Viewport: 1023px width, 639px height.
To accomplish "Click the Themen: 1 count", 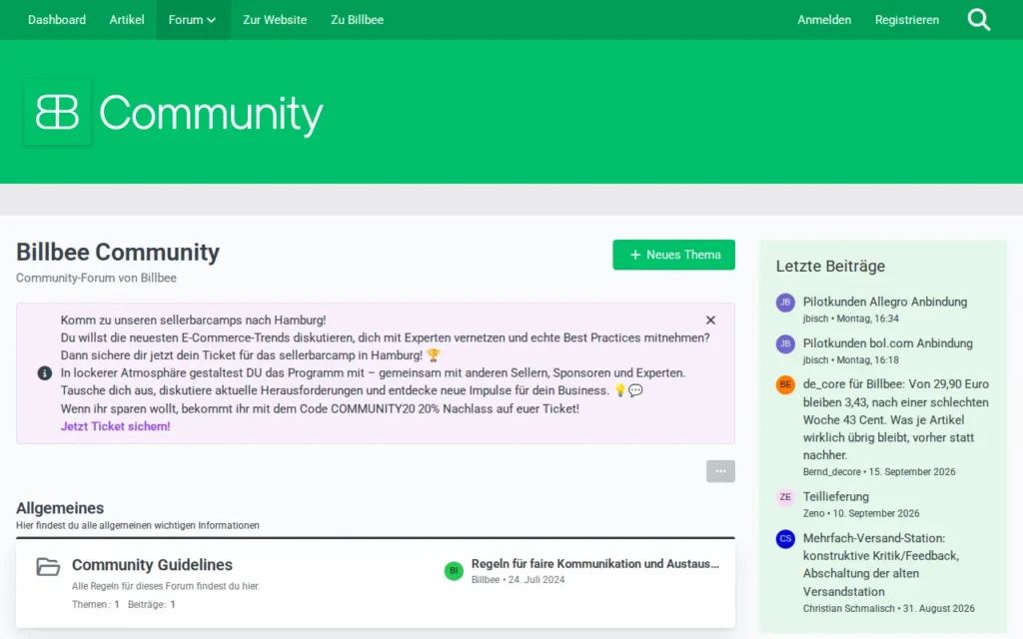I will point(95,604).
